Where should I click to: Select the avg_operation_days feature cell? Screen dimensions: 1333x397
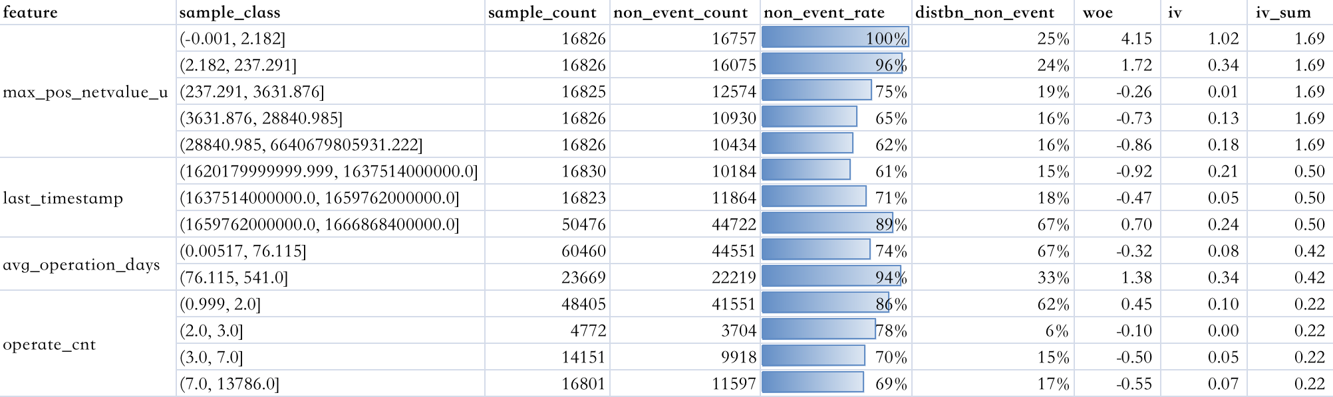pos(81,264)
